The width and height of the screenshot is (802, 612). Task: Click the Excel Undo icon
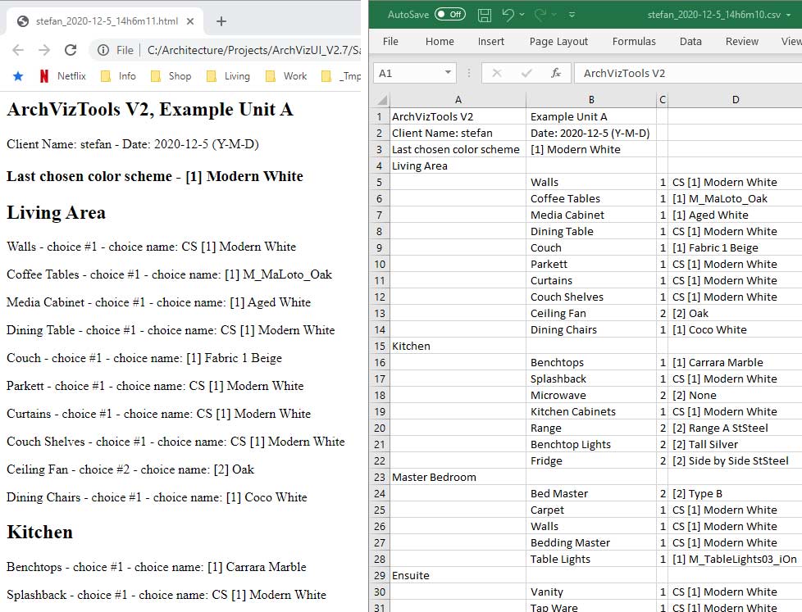pos(508,15)
